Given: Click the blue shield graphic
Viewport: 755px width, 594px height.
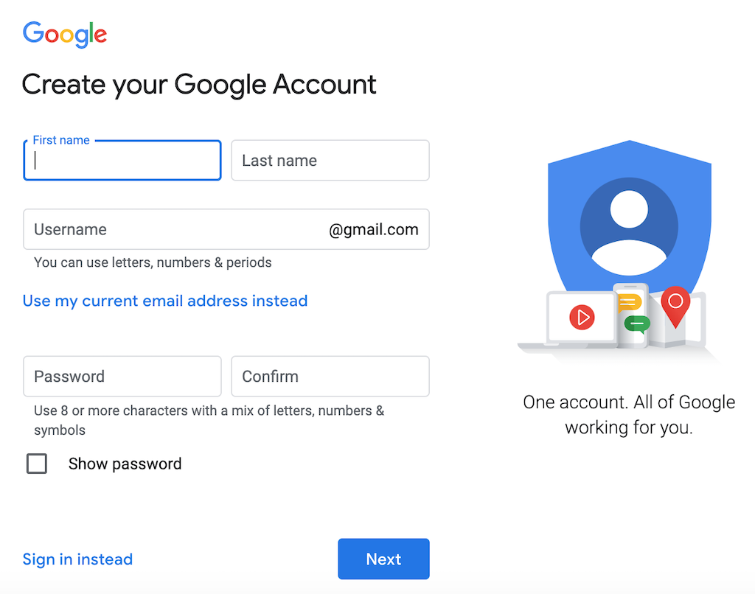Looking at the screenshot, I should 630,217.
